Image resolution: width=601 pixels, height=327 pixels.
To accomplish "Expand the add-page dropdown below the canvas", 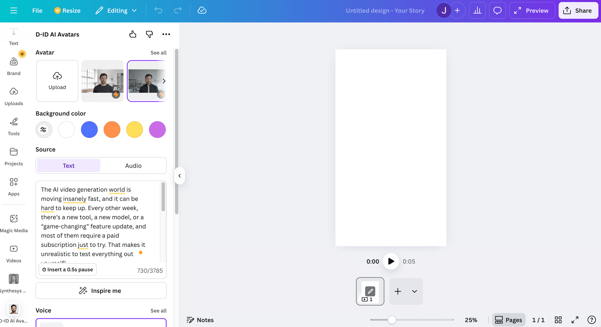I will click(x=415, y=291).
